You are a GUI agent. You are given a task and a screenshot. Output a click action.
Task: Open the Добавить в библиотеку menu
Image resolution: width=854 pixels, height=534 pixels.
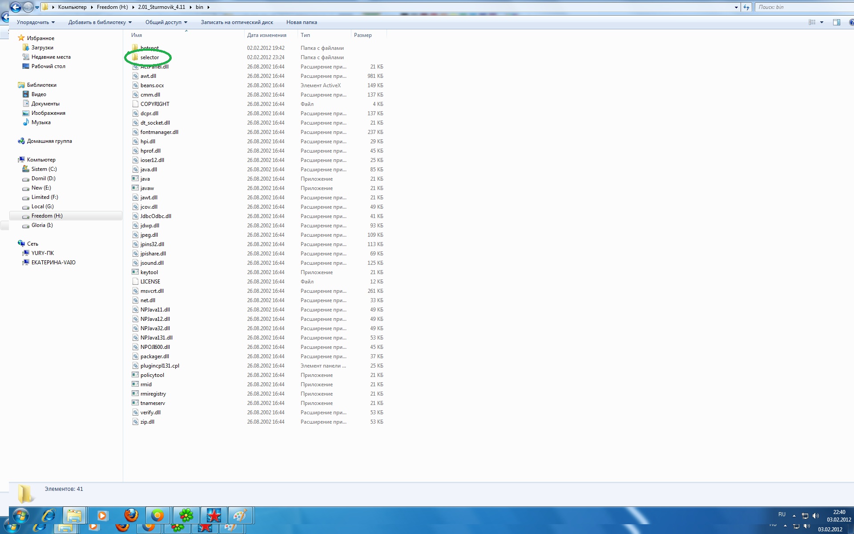pyautogui.click(x=100, y=22)
